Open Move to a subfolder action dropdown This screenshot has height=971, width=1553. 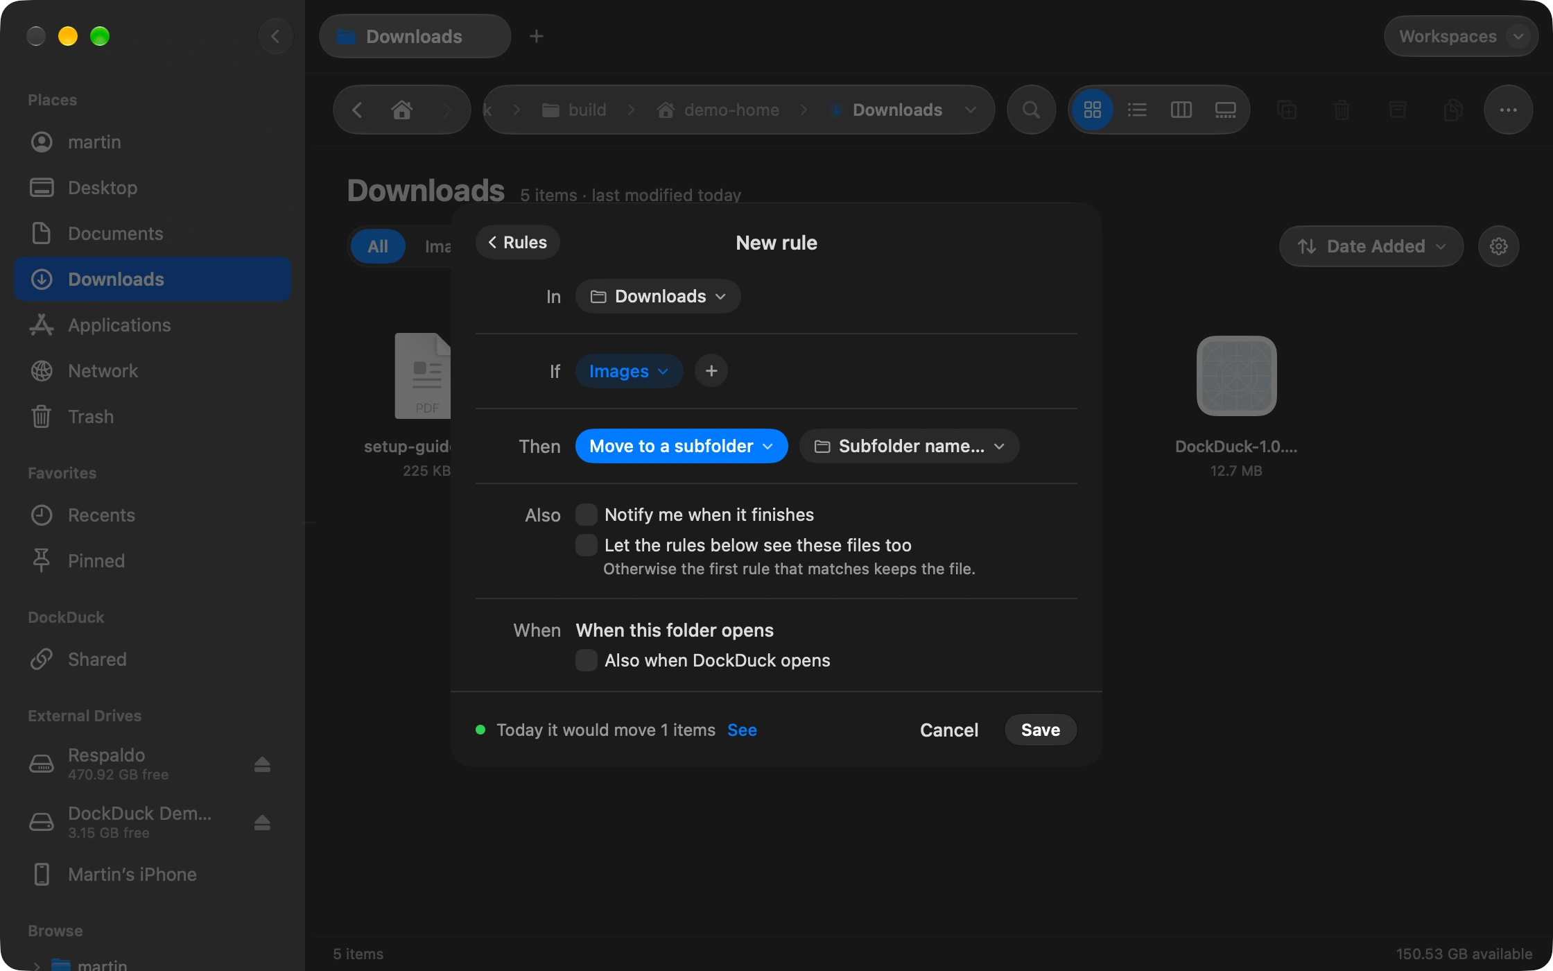click(x=682, y=446)
